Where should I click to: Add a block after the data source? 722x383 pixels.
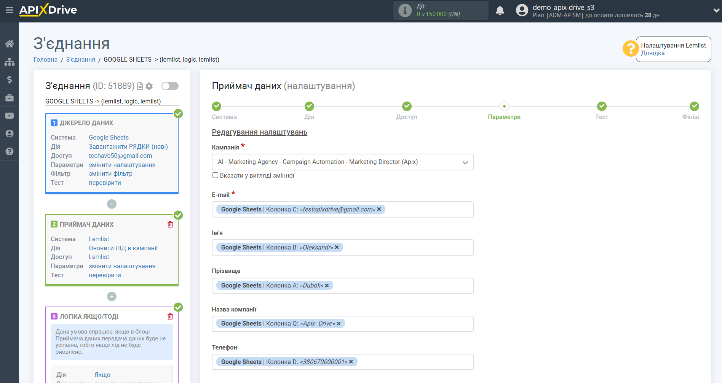pos(112,204)
